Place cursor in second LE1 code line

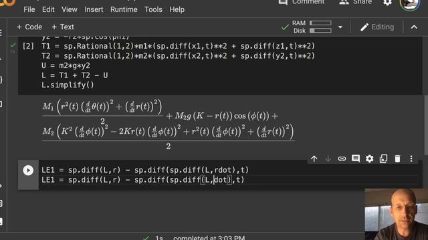pyautogui.click(x=142, y=180)
